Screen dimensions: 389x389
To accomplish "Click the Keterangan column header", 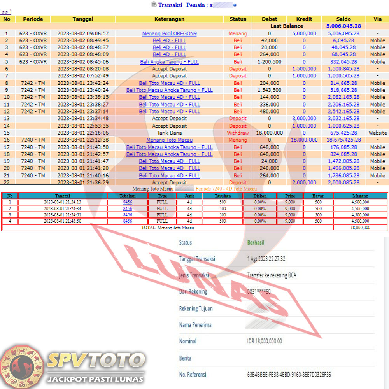I will (x=169, y=19).
